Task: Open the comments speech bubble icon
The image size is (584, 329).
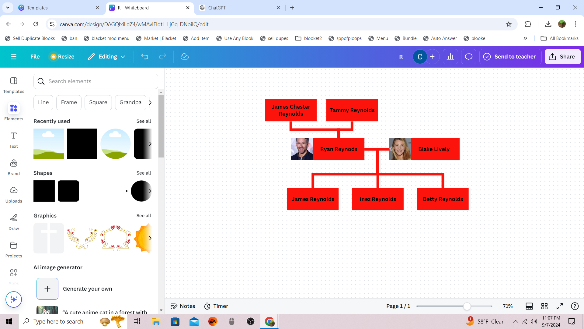Action: tap(468, 57)
